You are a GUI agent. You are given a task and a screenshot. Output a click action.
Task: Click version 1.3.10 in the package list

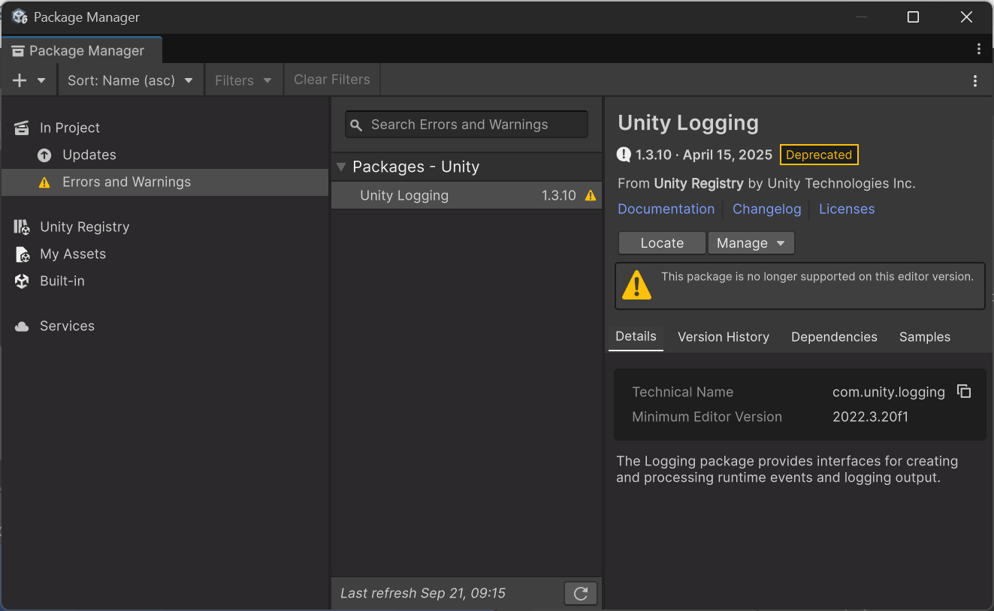[559, 195]
